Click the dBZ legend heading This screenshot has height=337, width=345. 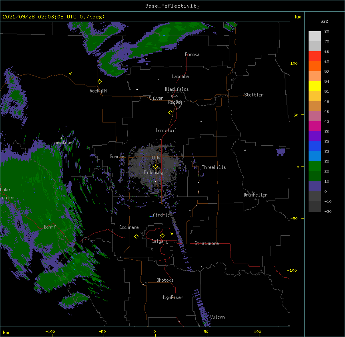(x=324, y=21)
